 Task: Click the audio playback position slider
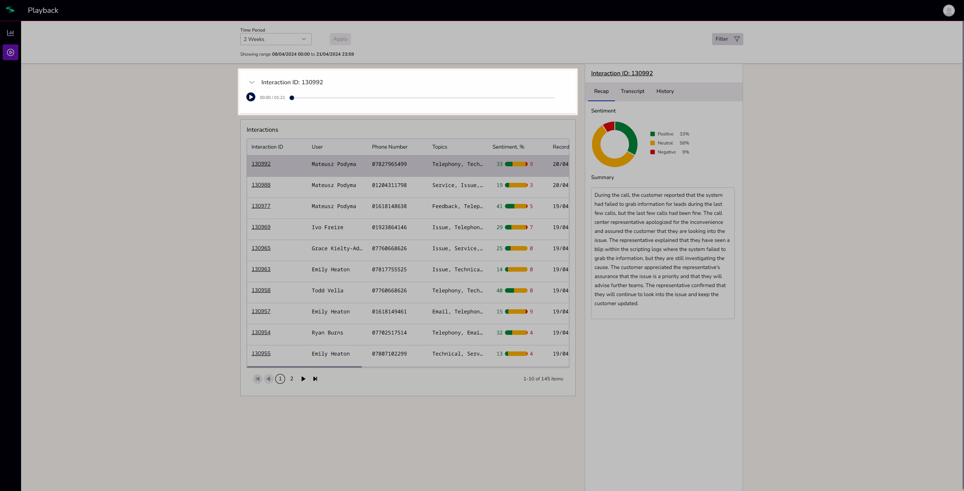(x=423, y=98)
